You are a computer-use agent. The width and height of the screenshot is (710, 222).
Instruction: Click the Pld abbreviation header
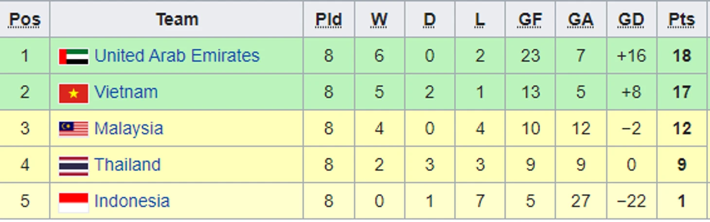point(329,19)
